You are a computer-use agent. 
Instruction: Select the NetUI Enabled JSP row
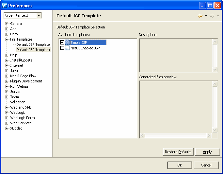80,48
